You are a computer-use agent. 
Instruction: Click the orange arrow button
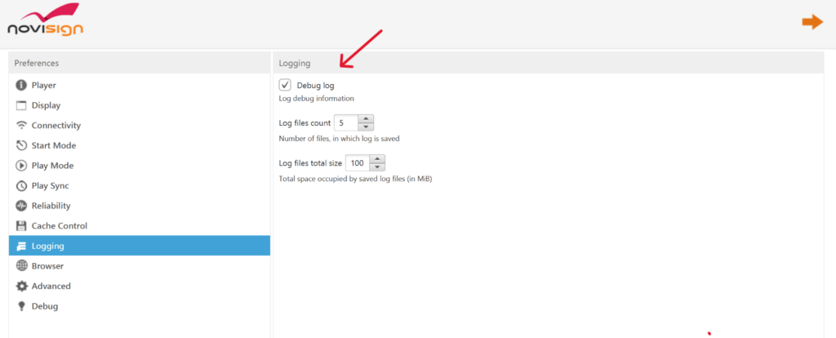(x=812, y=22)
